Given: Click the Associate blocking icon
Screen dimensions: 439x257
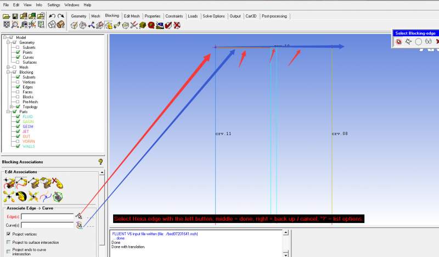Looking at the screenshot, I should tap(109, 25).
